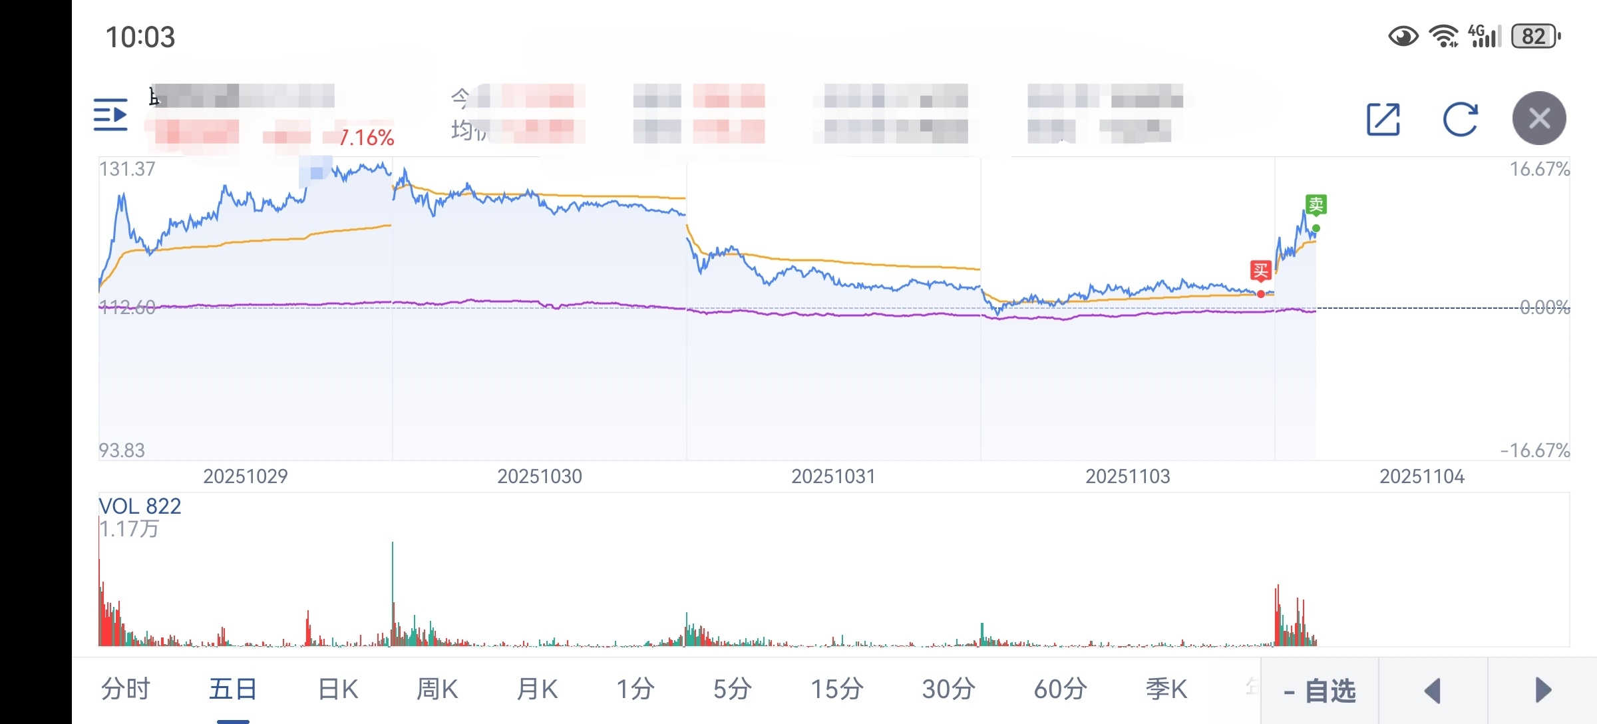The height and width of the screenshot is (724, 1597).
Task: Open the stock list menu icon
Action: (110, 115)
